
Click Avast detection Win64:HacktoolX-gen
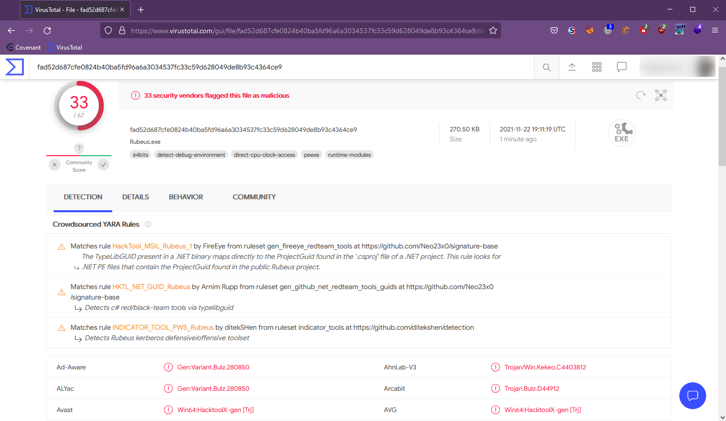point(216,410)
